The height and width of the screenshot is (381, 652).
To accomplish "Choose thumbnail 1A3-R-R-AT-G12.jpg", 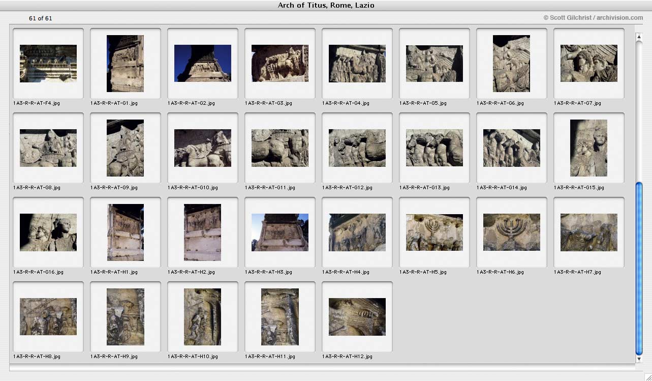I will pyautogui.click(x=357, y=148).
